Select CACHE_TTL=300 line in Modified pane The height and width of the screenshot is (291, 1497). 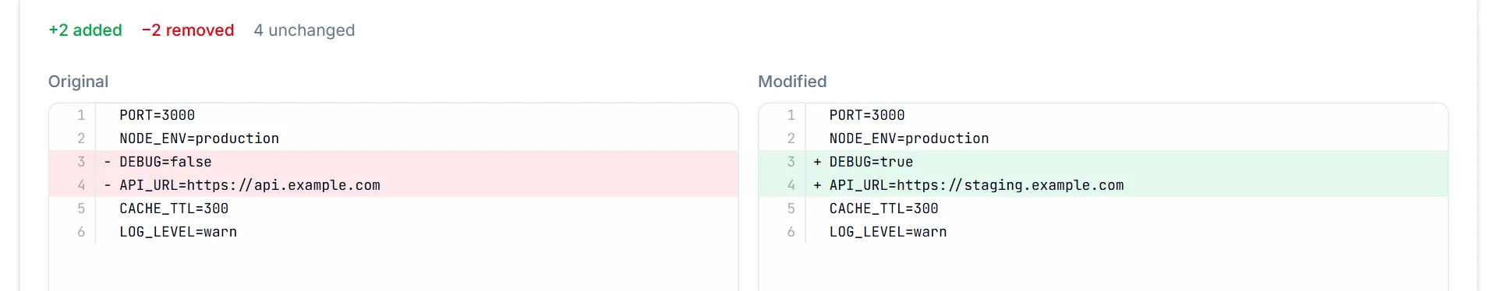pos(1103,209)
